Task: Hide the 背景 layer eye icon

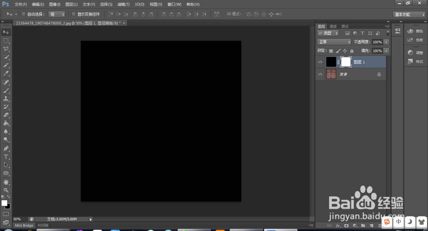Action: click(320, 74)
